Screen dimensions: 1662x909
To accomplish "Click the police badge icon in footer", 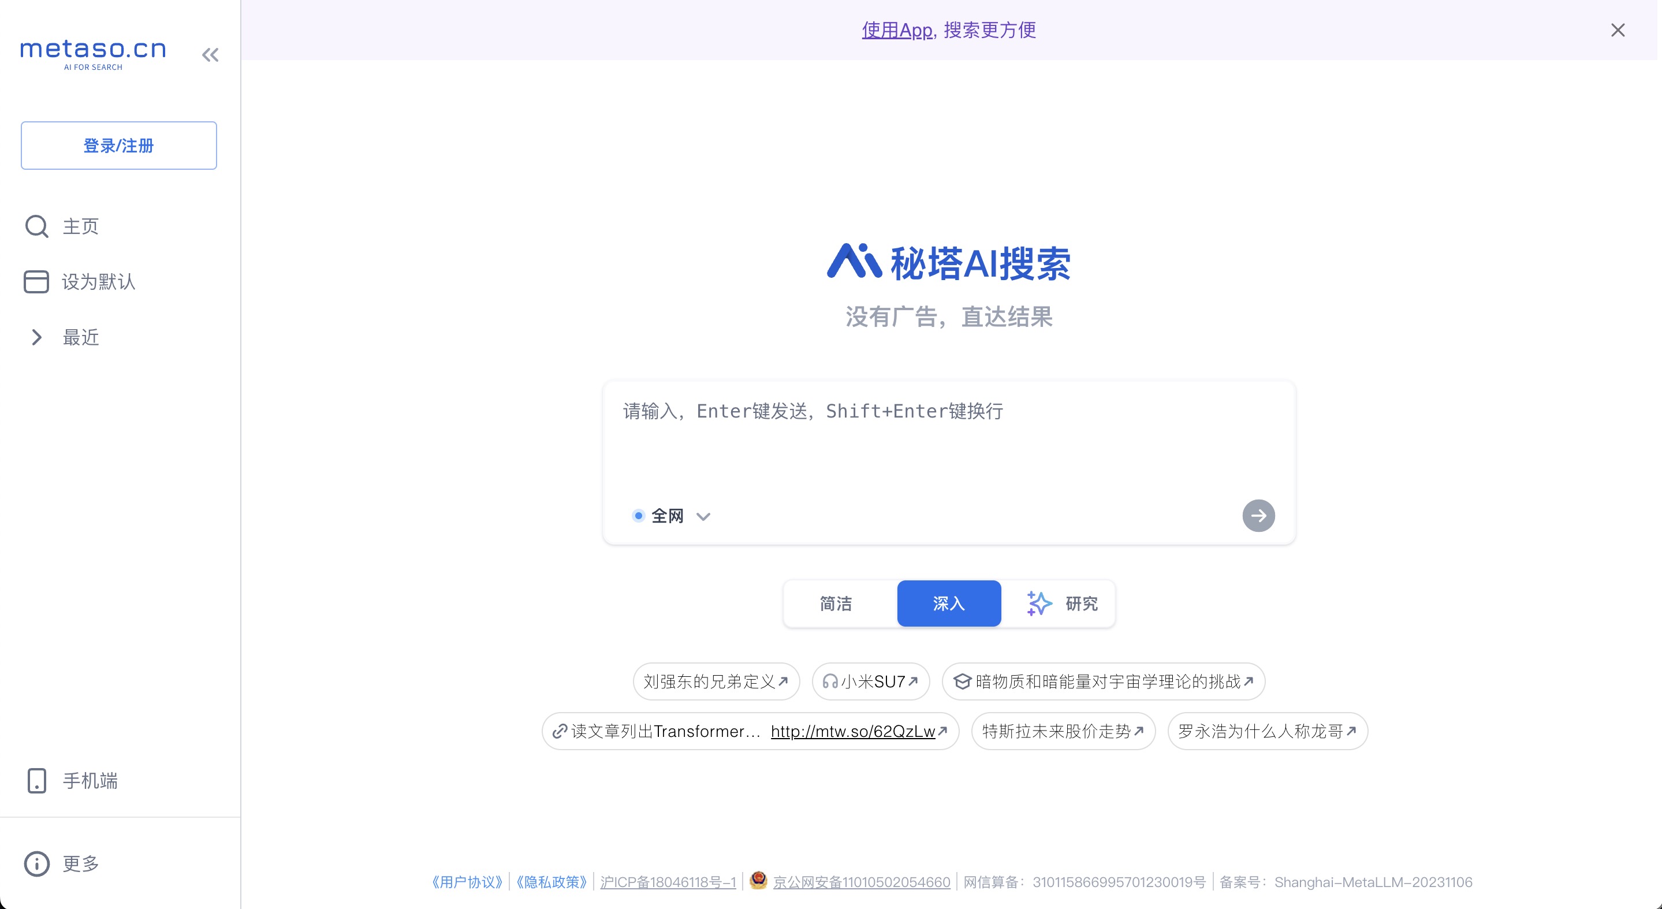I will [758, 880].
